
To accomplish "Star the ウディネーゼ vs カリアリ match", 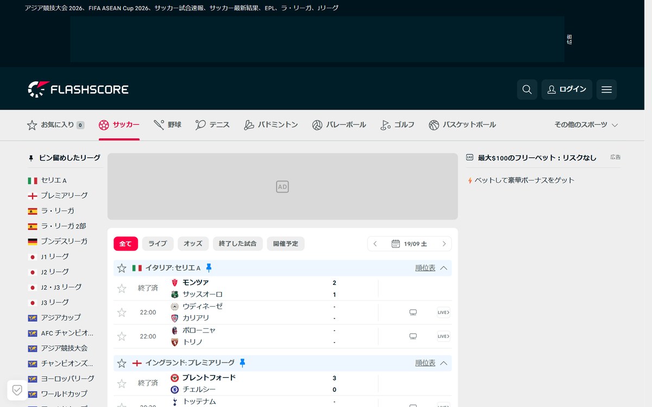I will click(x=122, y=312).
